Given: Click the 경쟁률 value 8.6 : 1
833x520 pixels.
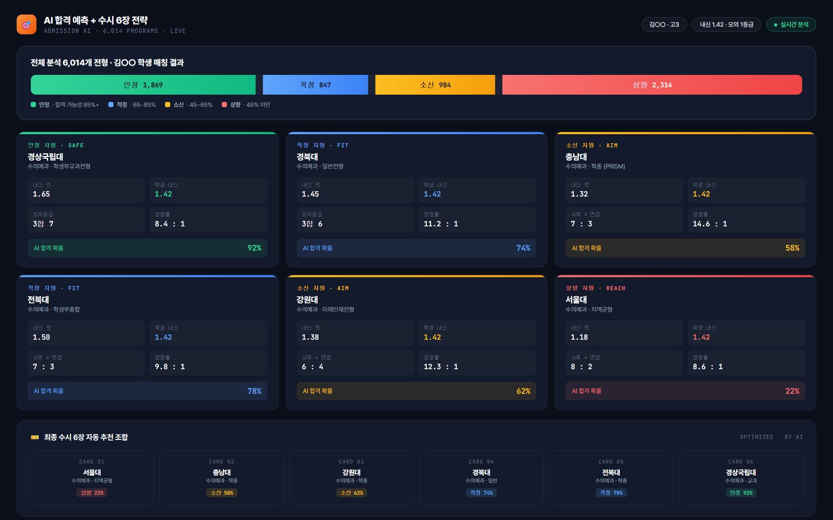Looking at the screenshot, I should pyautogui.click(x=708, y=367).
